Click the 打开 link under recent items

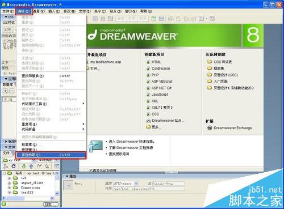tap(95, 69)
